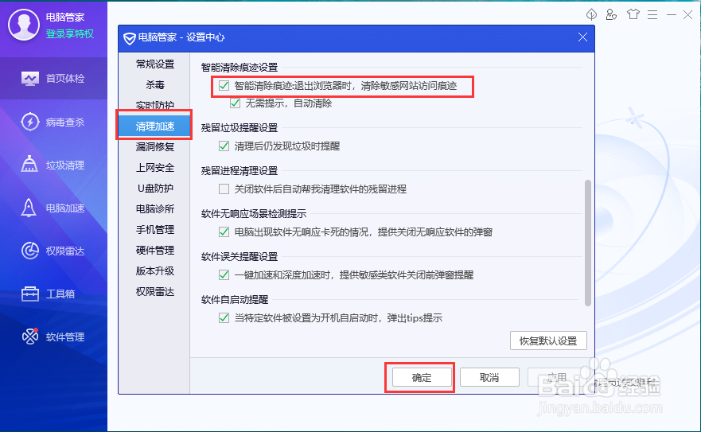
Task: Toggle 一键加速和深度加速时 checkbox
Action: pyautogui.click(x=224, y=274)
